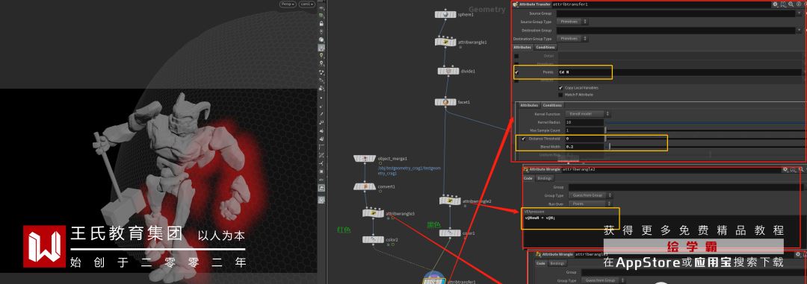Open the Kernel Function dropdown
This screenshot has height=284, width=807.
click(588, 113)
